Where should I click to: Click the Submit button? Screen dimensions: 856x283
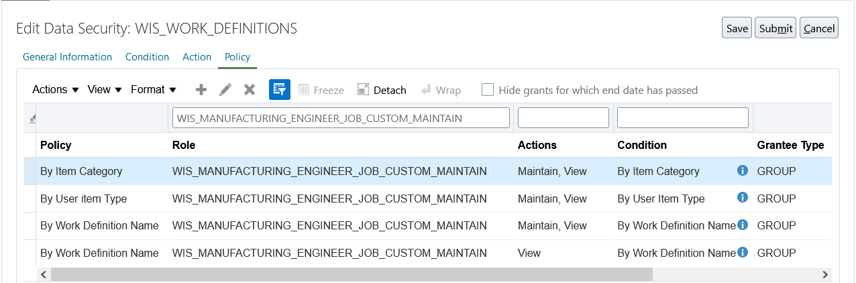pyautogui.click(x=775, y=28)
